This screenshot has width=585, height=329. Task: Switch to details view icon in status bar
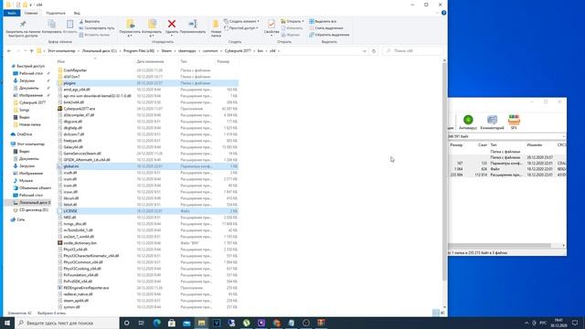(435, 313)
